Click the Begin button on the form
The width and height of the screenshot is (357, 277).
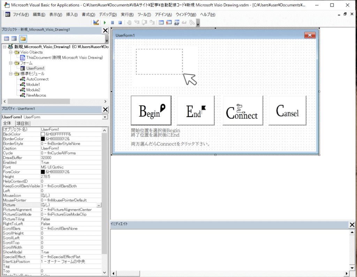coord(151,111)
